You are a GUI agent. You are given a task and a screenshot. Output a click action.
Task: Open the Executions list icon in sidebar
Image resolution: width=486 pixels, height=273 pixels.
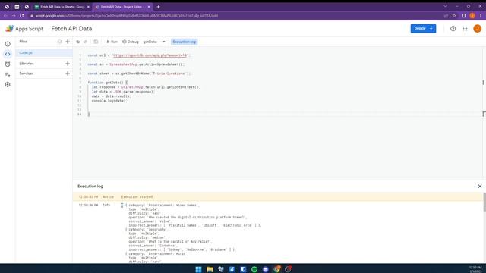(8, 74)
